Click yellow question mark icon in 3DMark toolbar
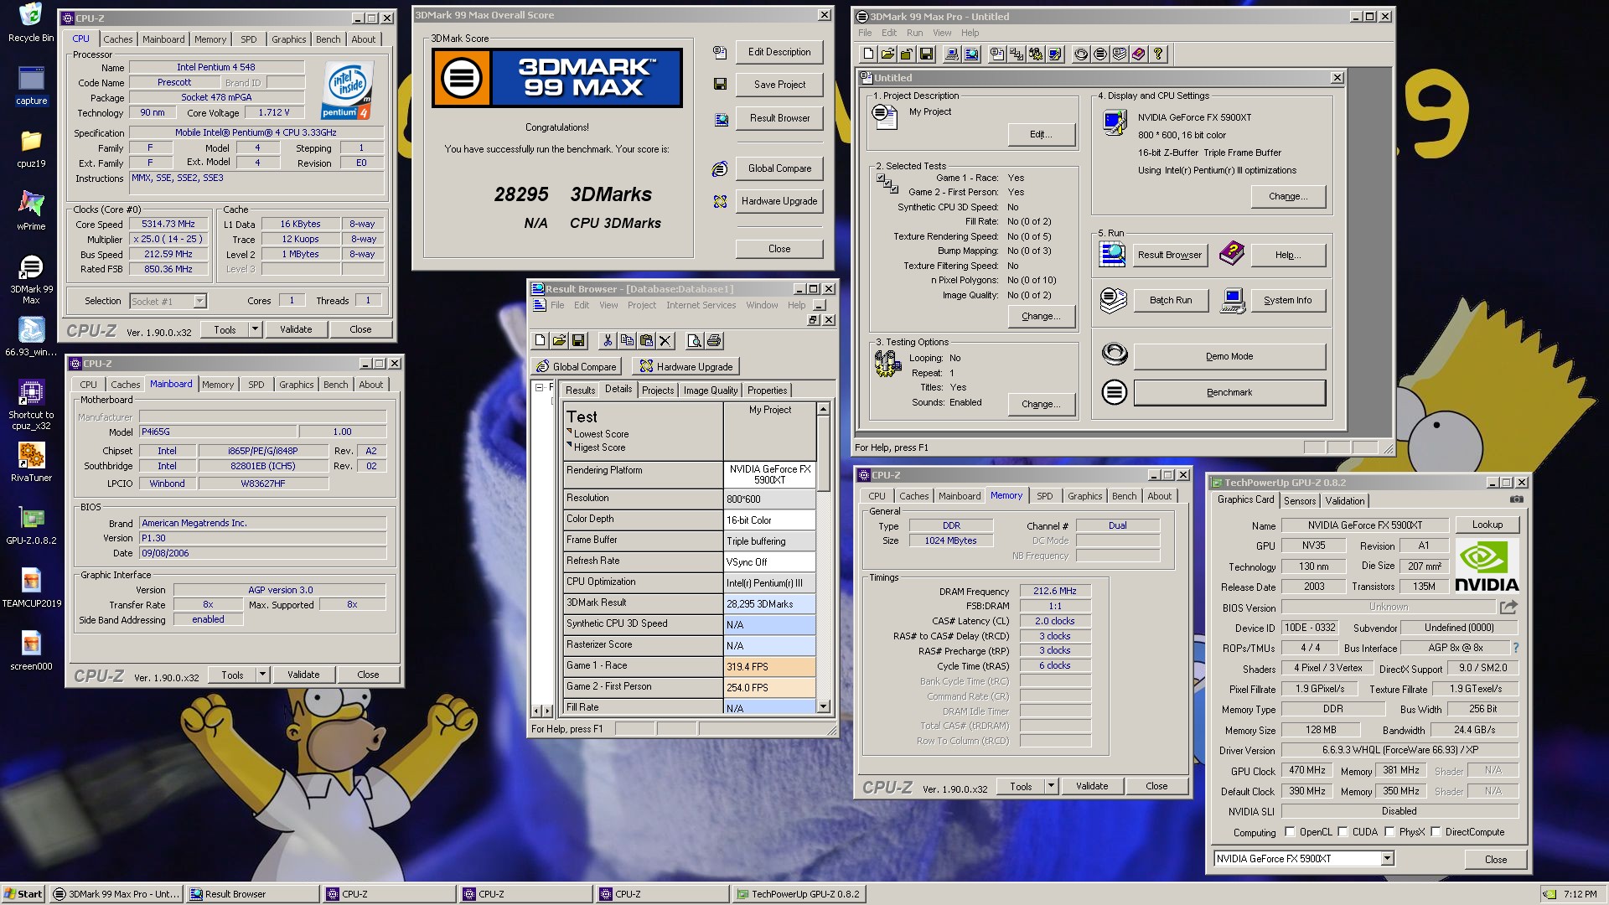 1158,54
